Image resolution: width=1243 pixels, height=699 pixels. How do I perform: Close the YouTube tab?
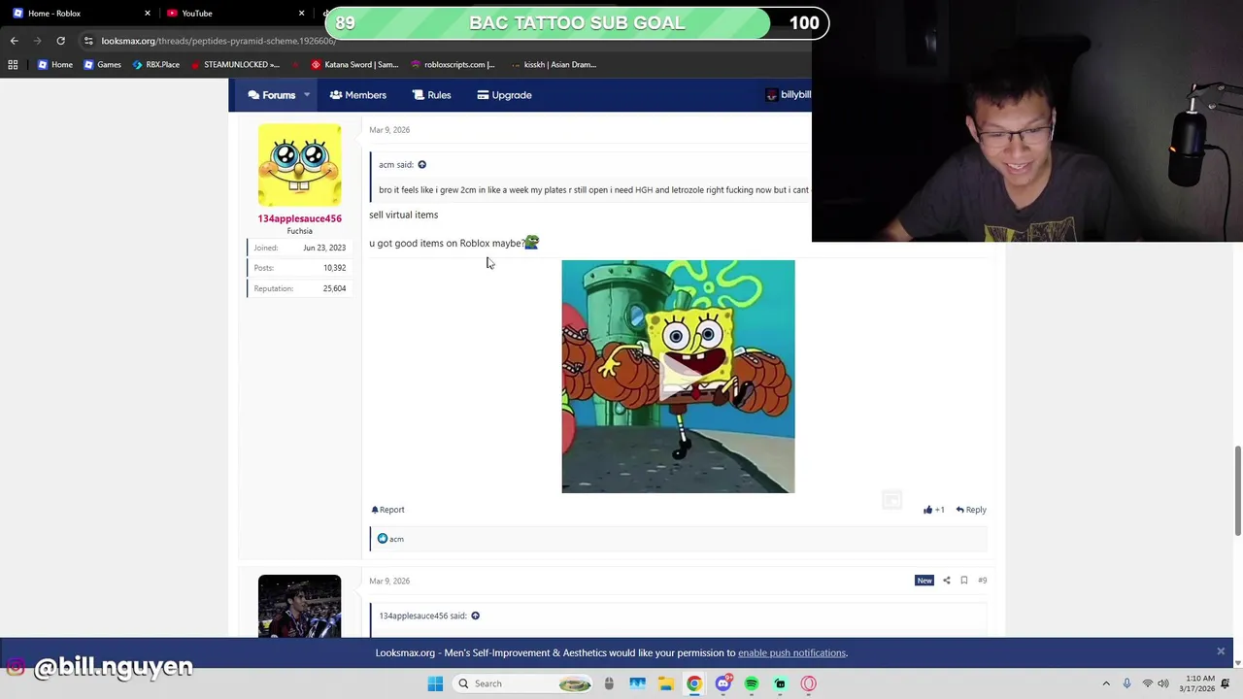click(x=301, y=14)
